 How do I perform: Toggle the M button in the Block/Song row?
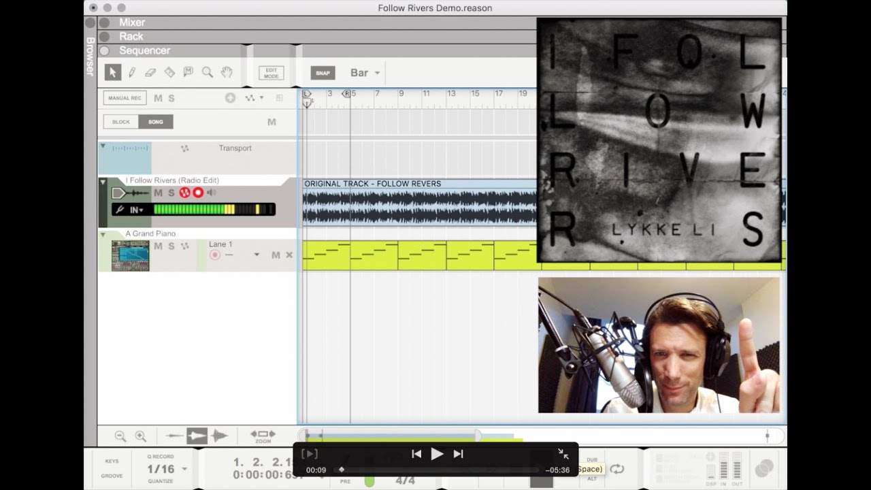(x=272, y=122)
